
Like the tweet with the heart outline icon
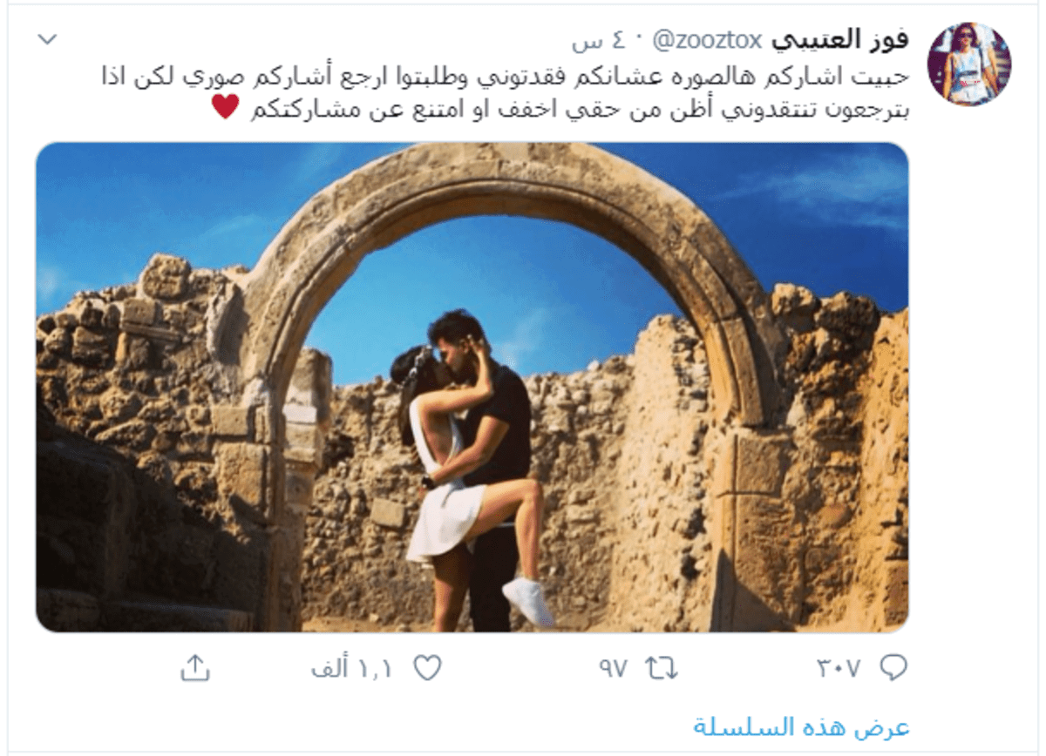427,668
